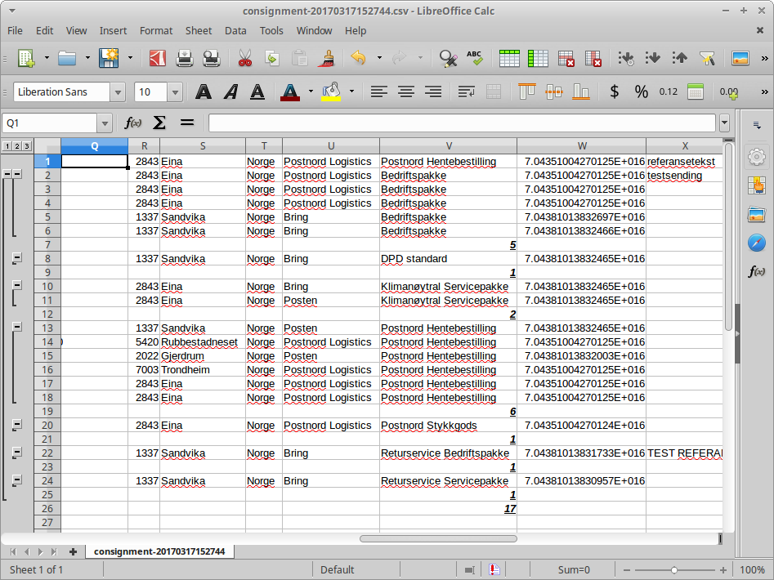774x580 pixels.
Task: Cut selection with scissors icon
Action: (245, 58)
